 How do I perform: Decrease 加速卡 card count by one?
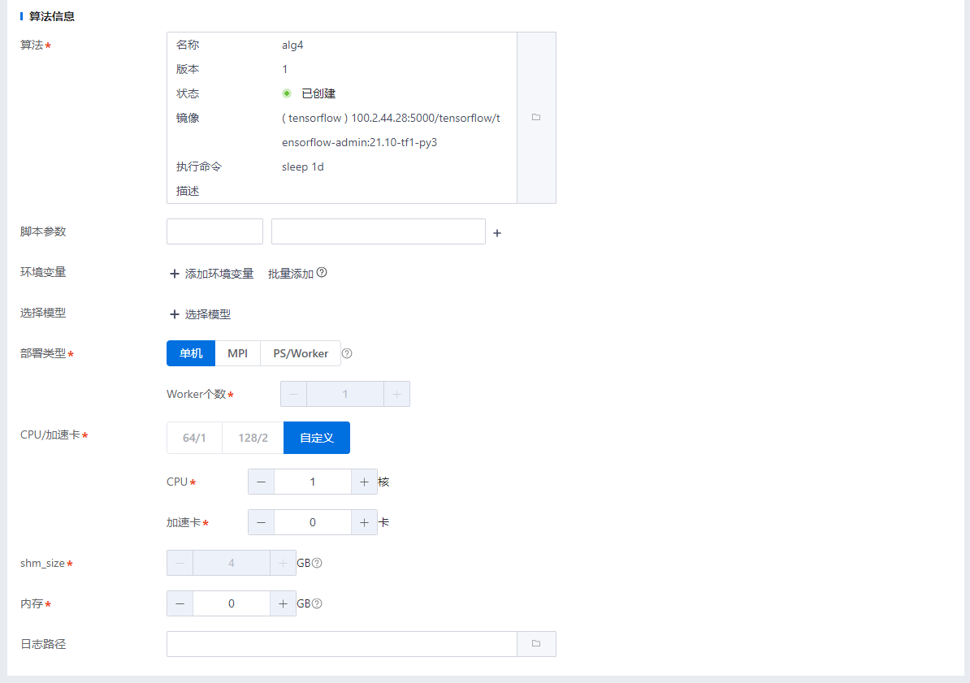coord(261,522)
